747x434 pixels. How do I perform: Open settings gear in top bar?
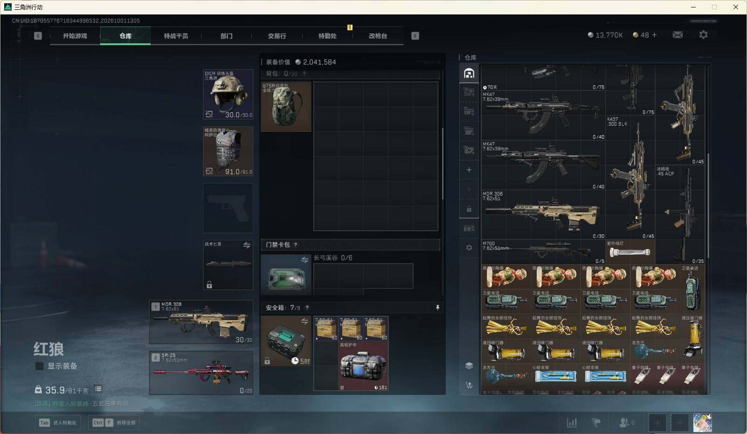pyautogui.click(x=703, y=35)
